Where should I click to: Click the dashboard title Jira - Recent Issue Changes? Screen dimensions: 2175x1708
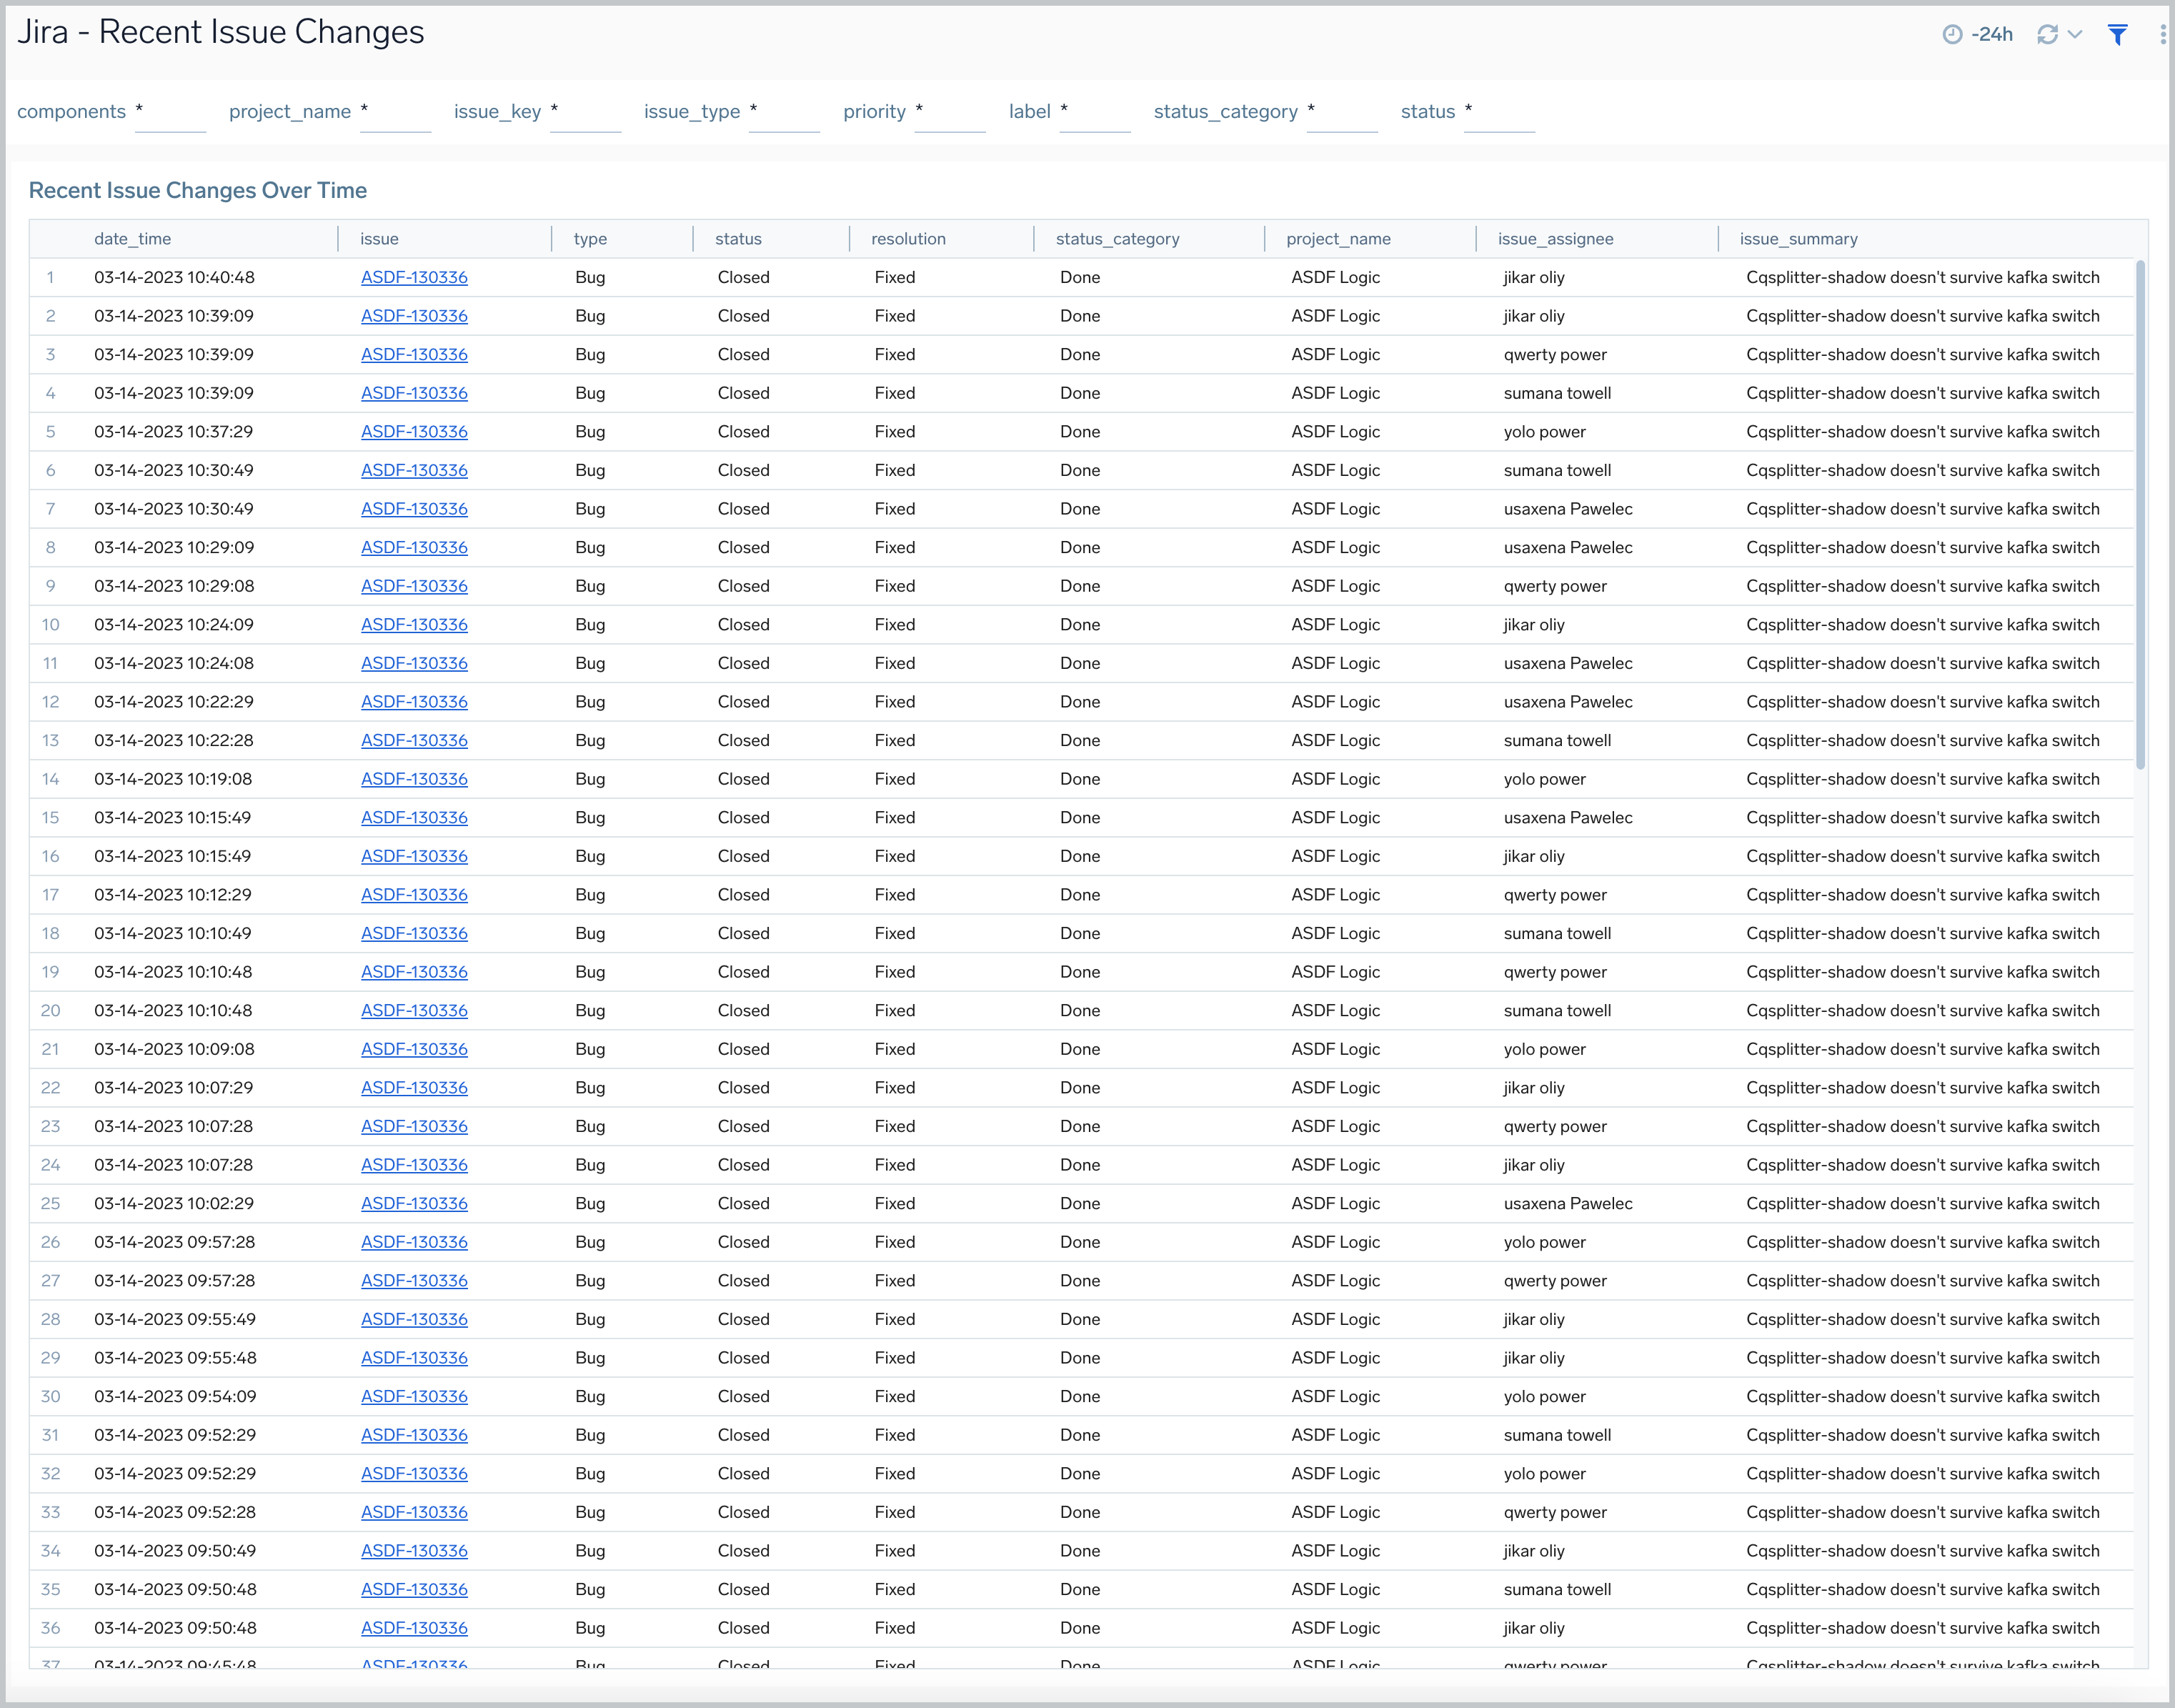pos(221,32)
